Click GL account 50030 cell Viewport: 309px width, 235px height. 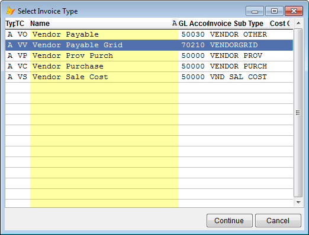pyautogui.click(x=193, y=34)
